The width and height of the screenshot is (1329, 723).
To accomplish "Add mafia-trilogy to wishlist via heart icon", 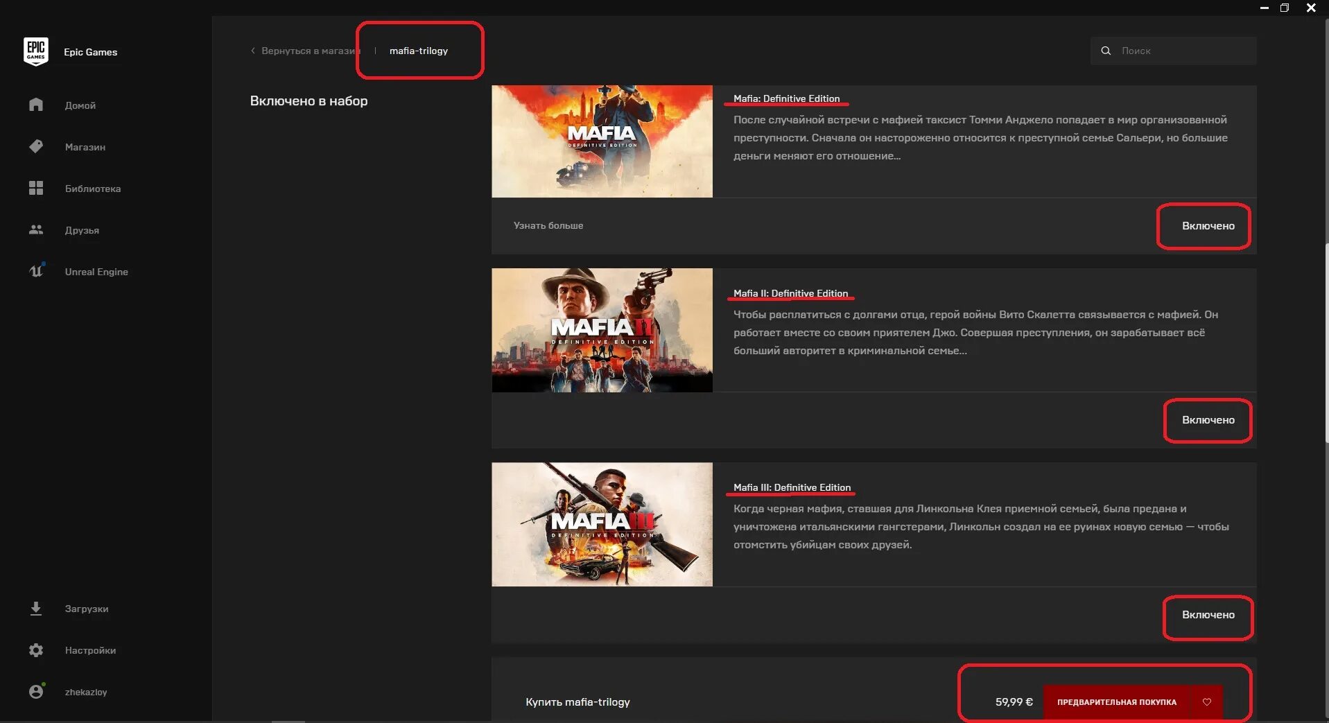I will 1207,702.
